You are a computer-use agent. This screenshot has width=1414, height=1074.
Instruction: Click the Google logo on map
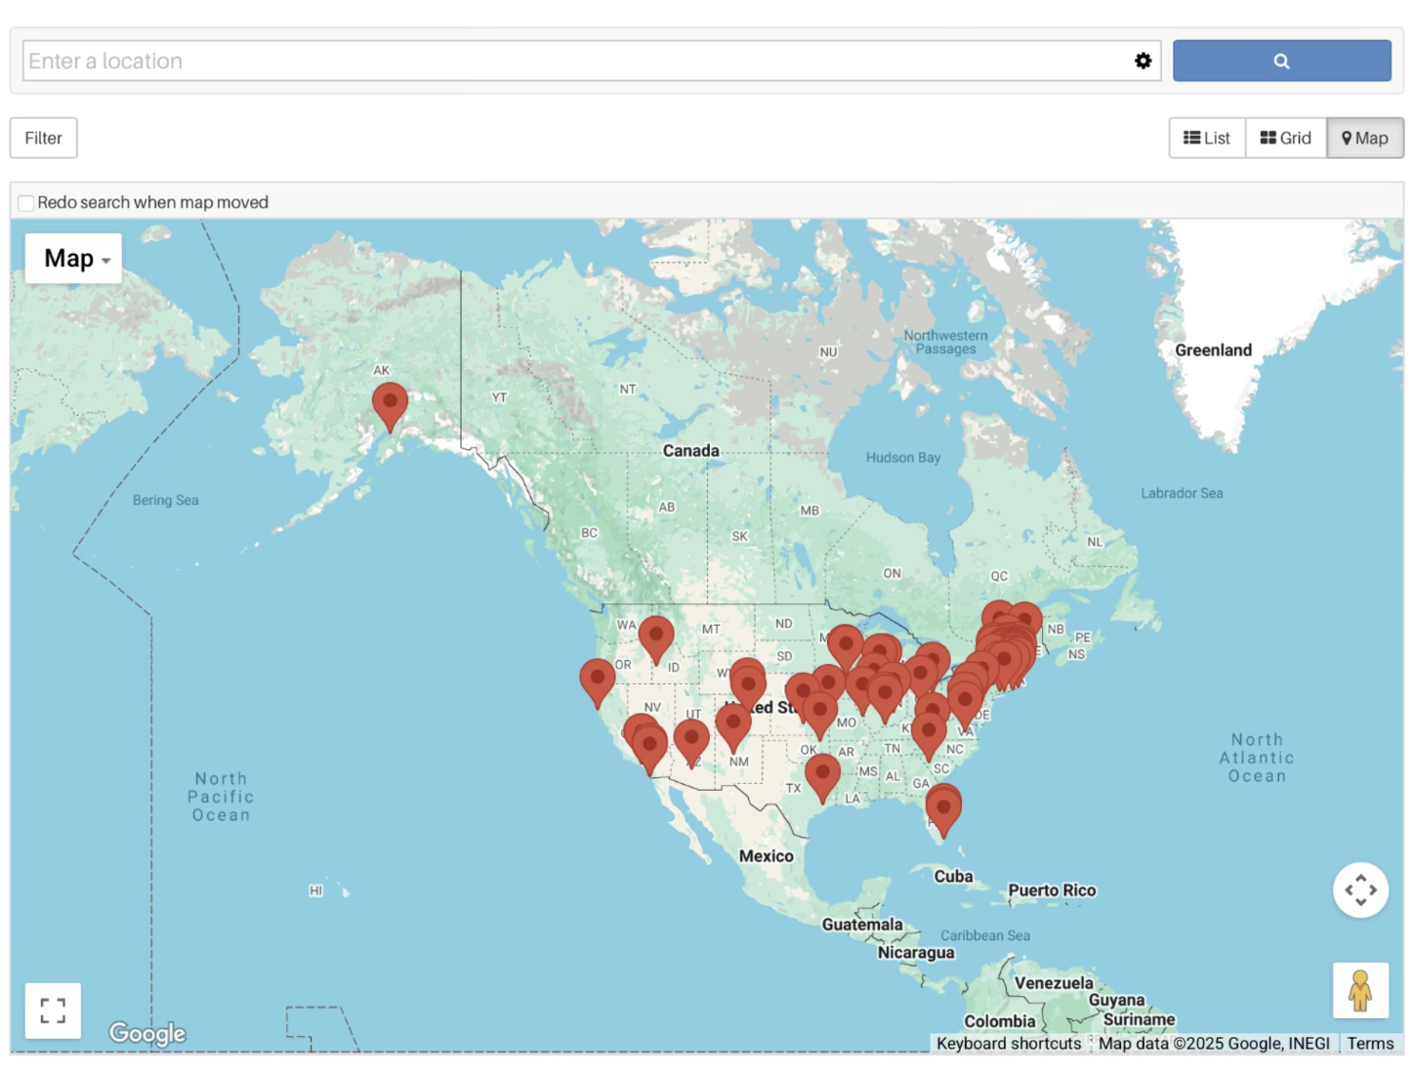click(147, 1033)
